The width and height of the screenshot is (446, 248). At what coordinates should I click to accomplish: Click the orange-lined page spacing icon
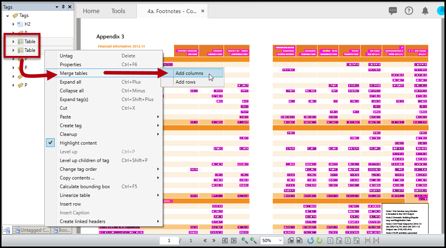point(368,240)
